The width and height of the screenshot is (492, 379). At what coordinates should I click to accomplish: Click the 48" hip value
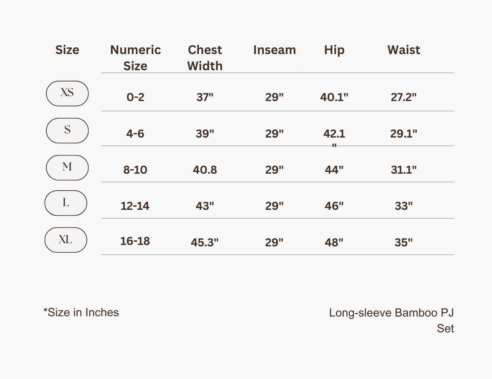pyautogui.click(x=334, y=242)
